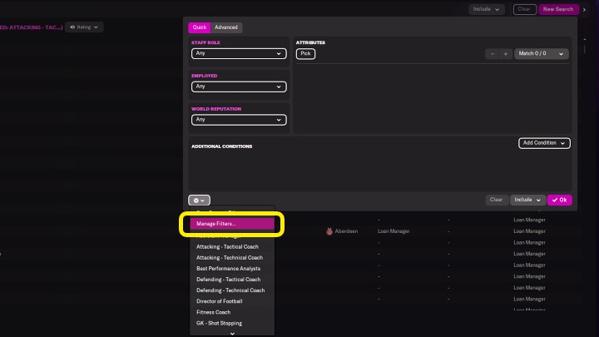Click the minus attribute match button

coord(493,54)
